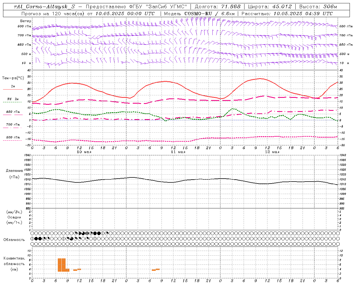Click the elevation label Высота: 306м

click(318, 7)
